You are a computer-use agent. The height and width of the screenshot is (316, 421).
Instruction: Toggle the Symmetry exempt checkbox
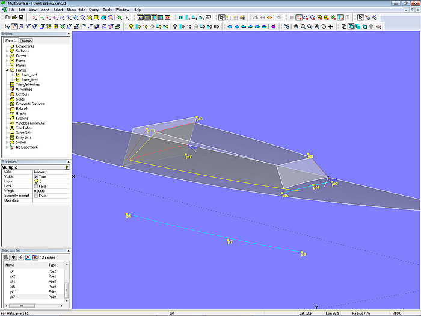[36, 196]
